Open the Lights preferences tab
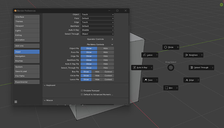This screenshot has height=128, width=224. (x=27, y=31)
